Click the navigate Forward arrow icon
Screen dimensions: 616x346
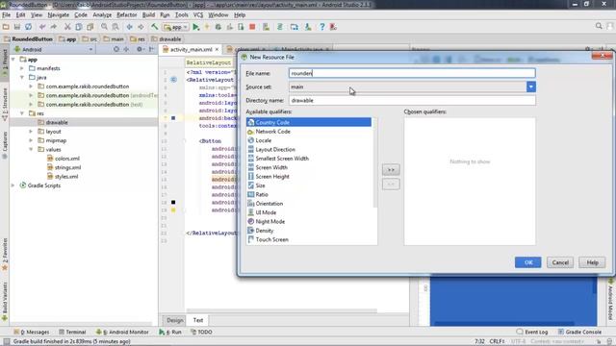point(141,27)
